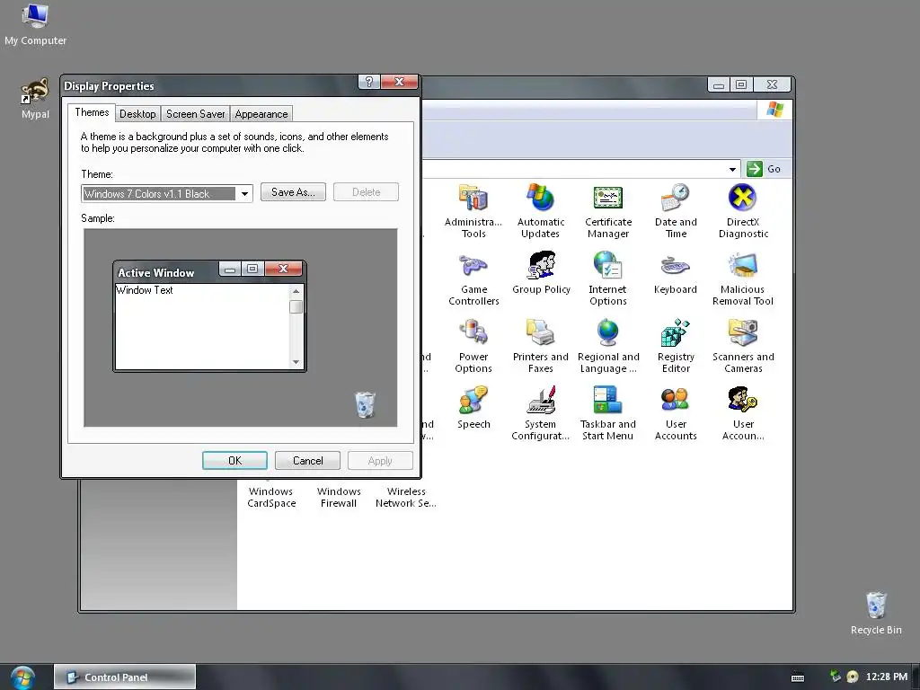Open Speech settings icon
920x690 pixels.
(473, 407)
